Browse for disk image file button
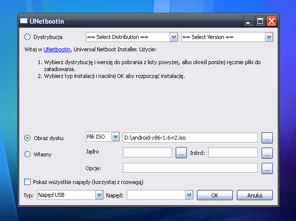Viewport: 296px width, 221px height. 267,138
